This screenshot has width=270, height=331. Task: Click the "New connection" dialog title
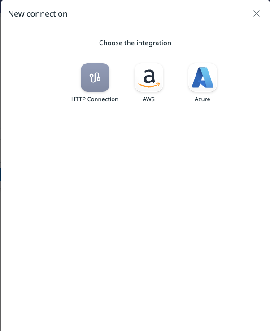38,14
